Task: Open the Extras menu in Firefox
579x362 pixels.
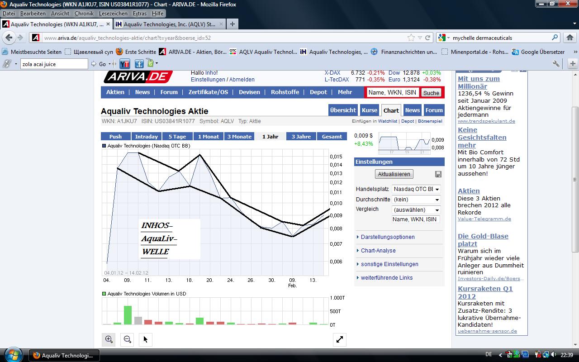Action: point(139,13)
